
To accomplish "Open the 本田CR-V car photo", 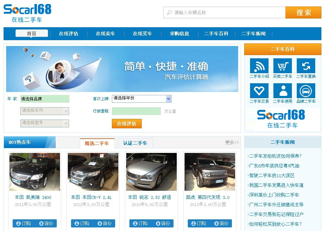I will (93, 172).
